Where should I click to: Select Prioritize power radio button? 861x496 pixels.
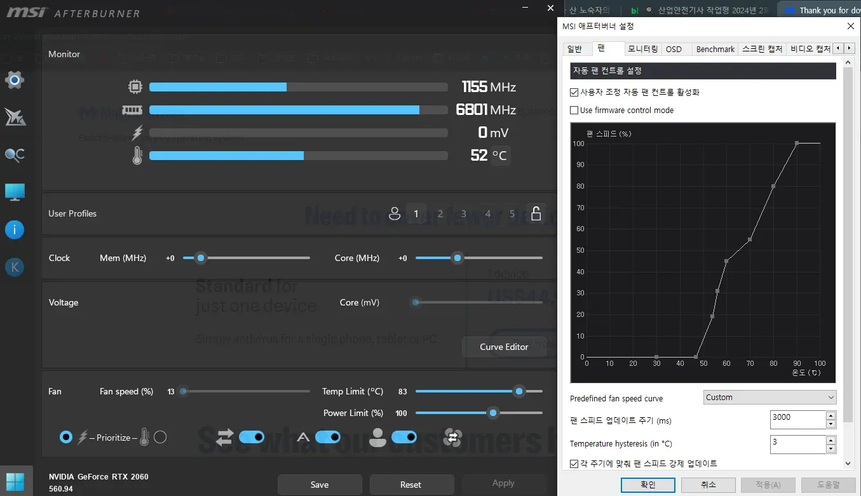click(65, 437)
